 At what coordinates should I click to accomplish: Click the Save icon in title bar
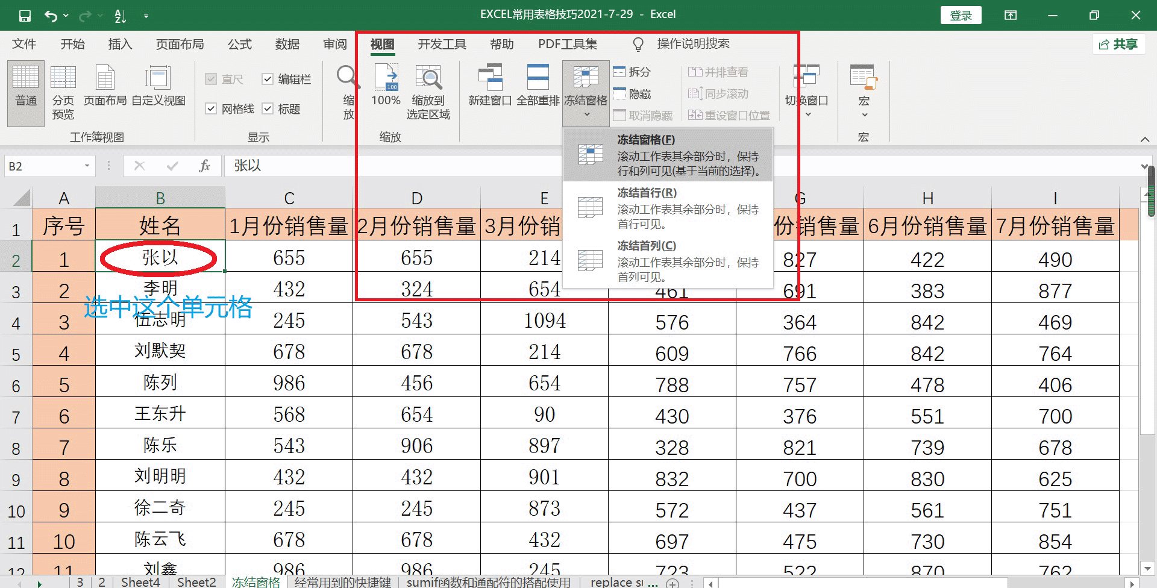(x=25, y=16)
